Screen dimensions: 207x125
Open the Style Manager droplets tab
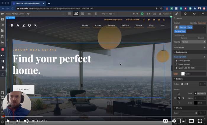194,14
